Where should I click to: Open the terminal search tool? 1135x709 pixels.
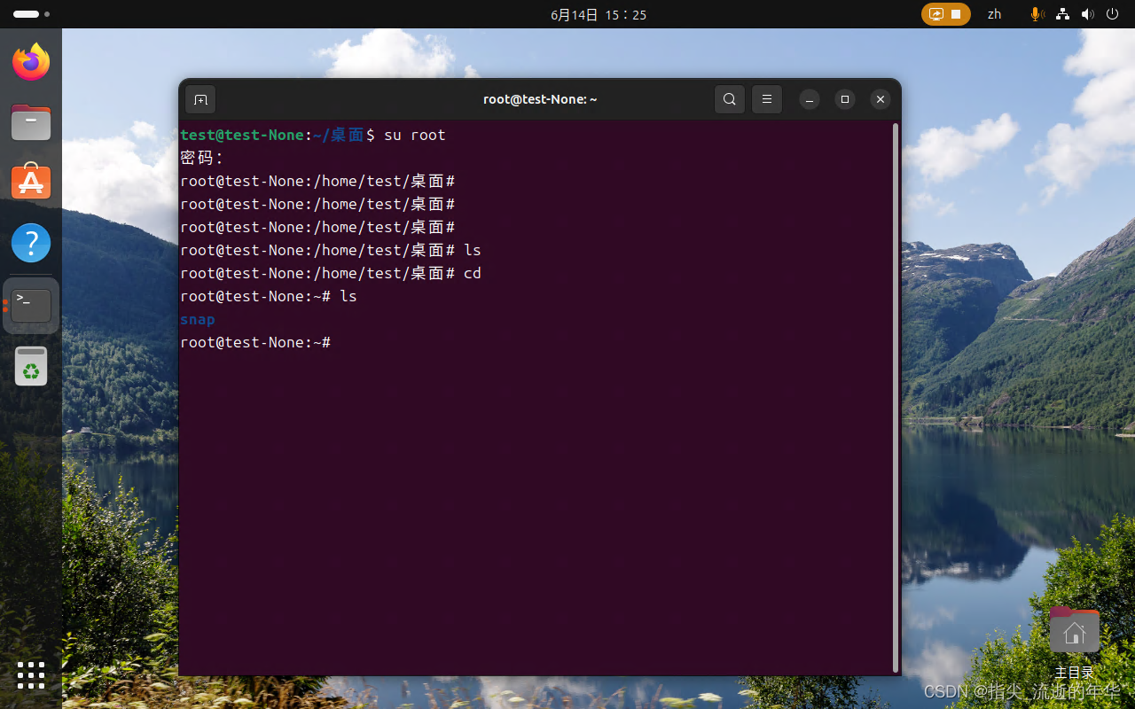point(729,99)
